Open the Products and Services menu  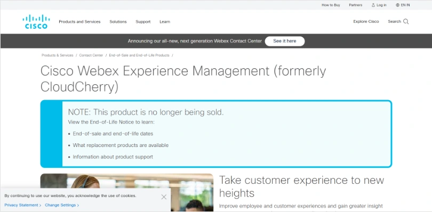click(x=79, y=21)
